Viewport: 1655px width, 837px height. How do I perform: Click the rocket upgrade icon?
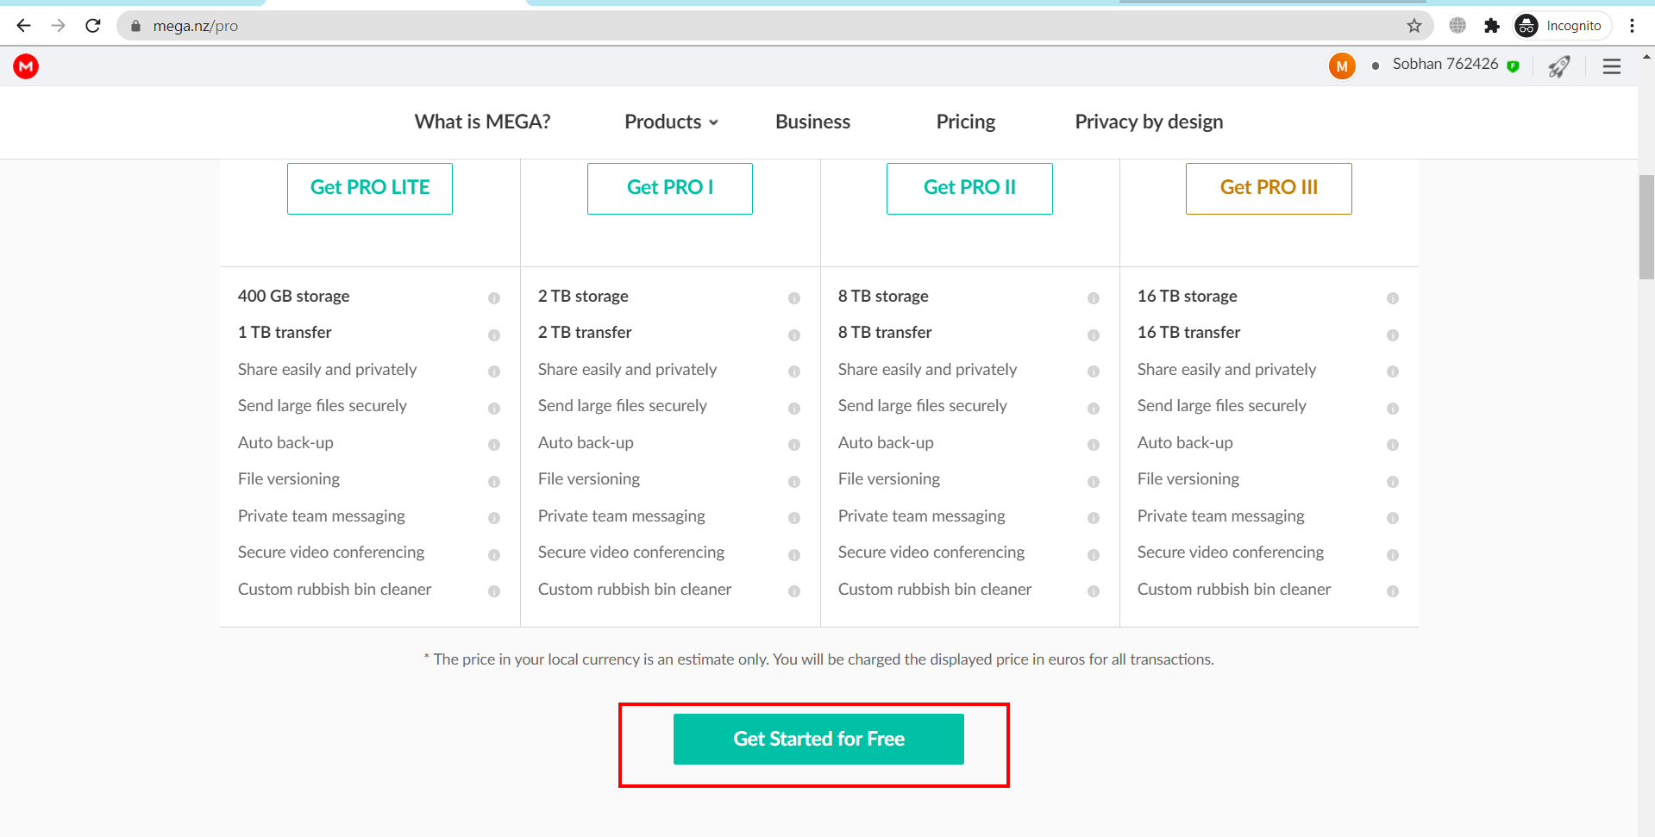(1558, 66)
